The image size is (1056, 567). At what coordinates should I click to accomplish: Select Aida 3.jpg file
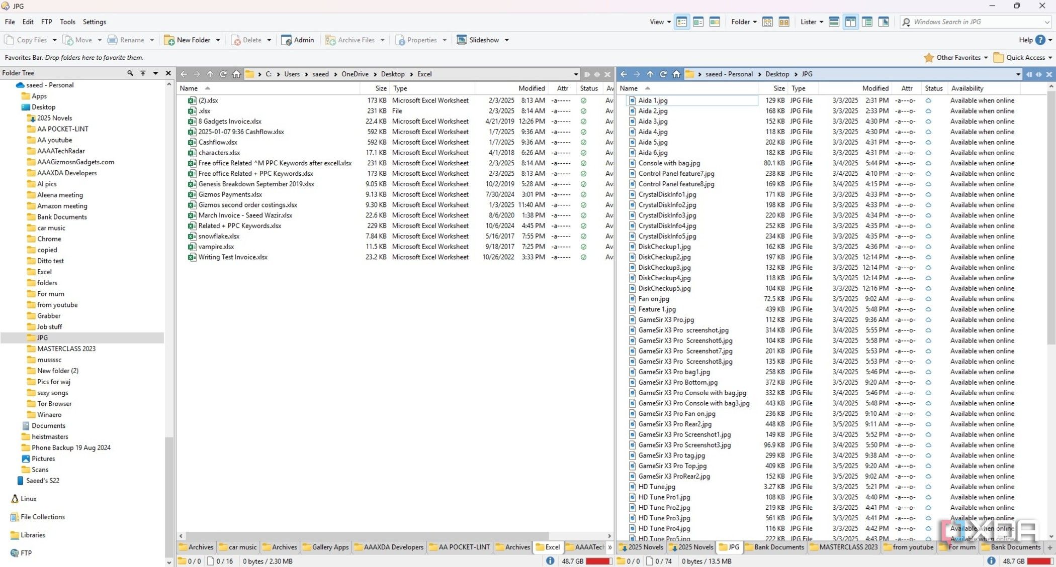pos(653,122)
